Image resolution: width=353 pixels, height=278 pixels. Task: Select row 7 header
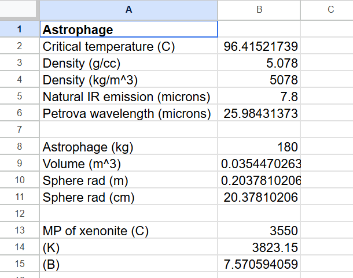(20, 129)
